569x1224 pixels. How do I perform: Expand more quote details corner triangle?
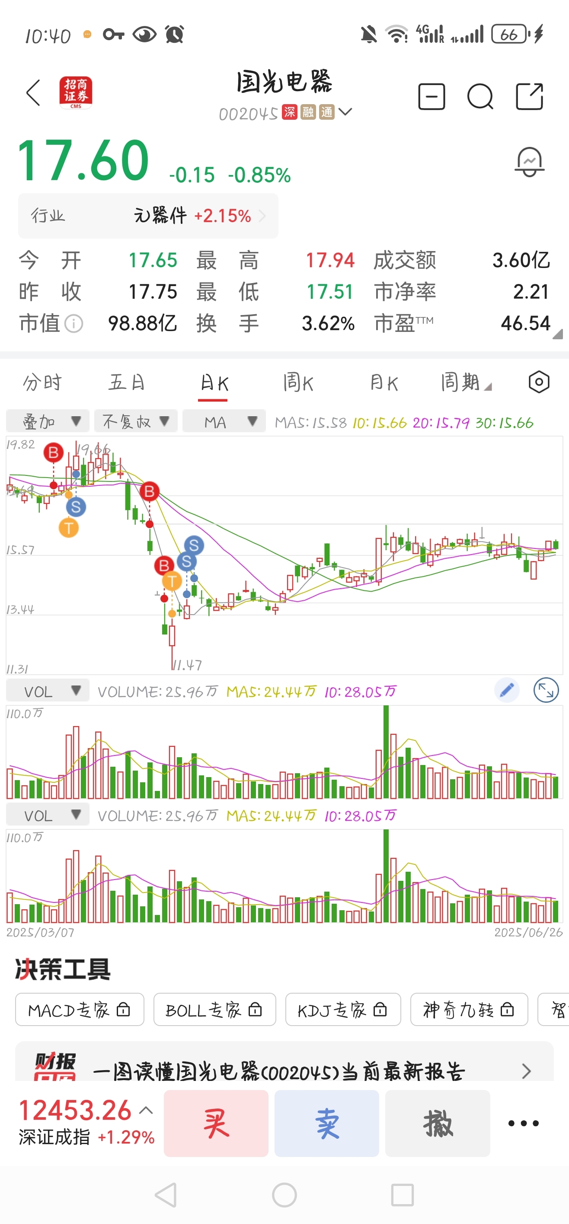click(x=558, y=334)
